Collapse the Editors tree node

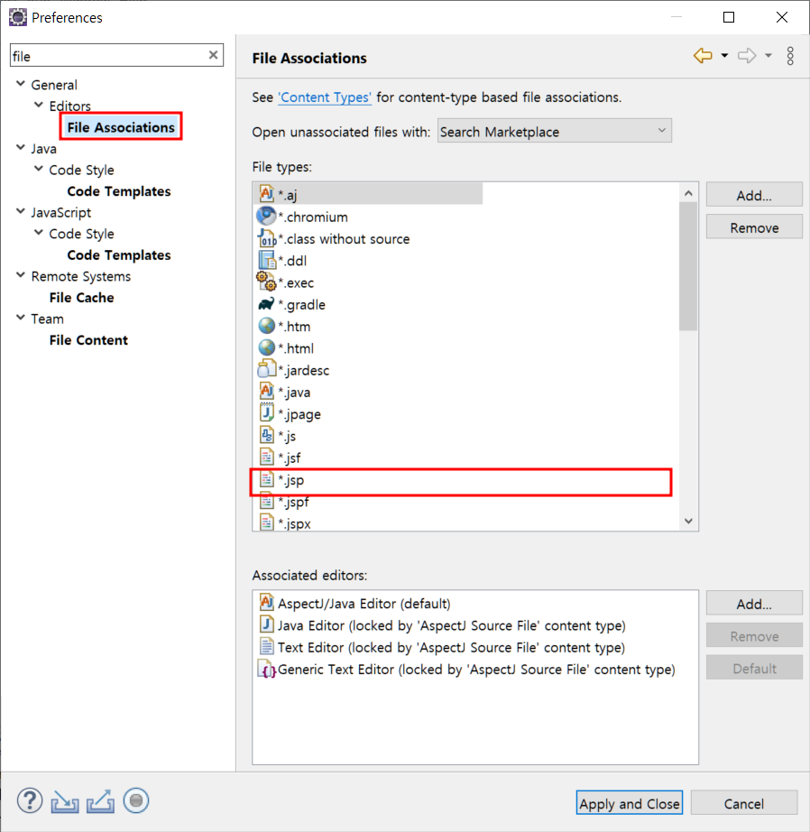pos(39,105)
